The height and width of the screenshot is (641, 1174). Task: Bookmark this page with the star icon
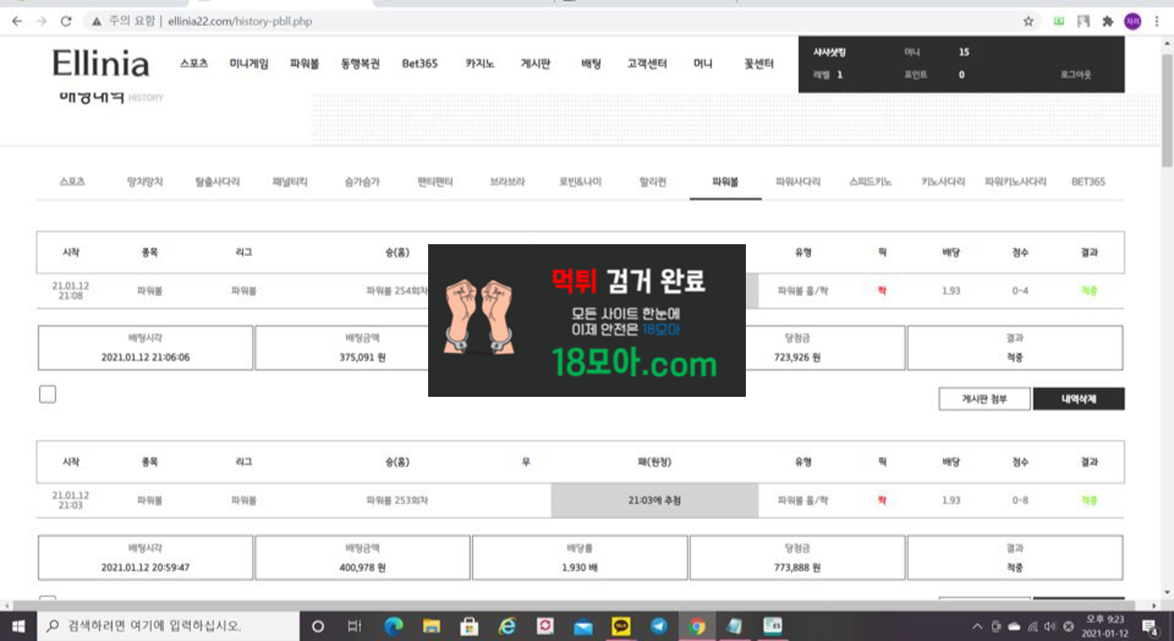[1028, 21]
